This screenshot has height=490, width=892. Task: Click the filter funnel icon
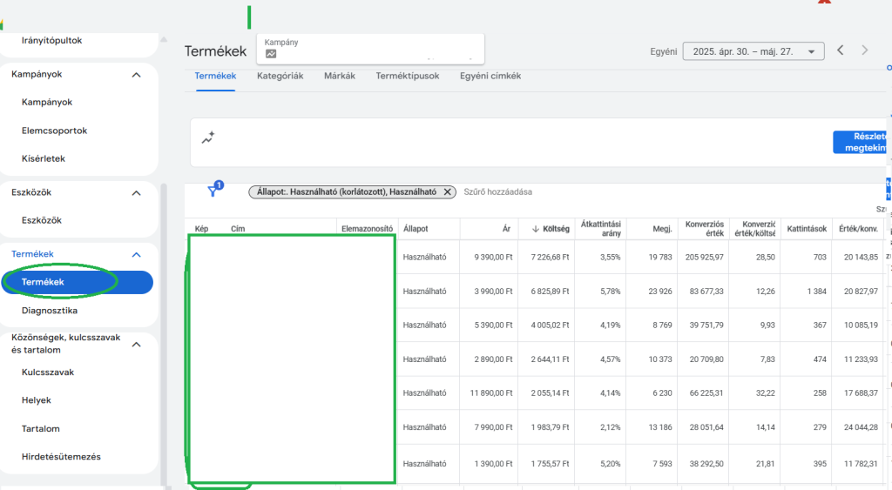click(213, 191)
